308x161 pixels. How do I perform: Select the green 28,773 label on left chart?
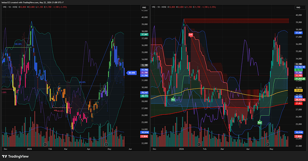point(144,96)
